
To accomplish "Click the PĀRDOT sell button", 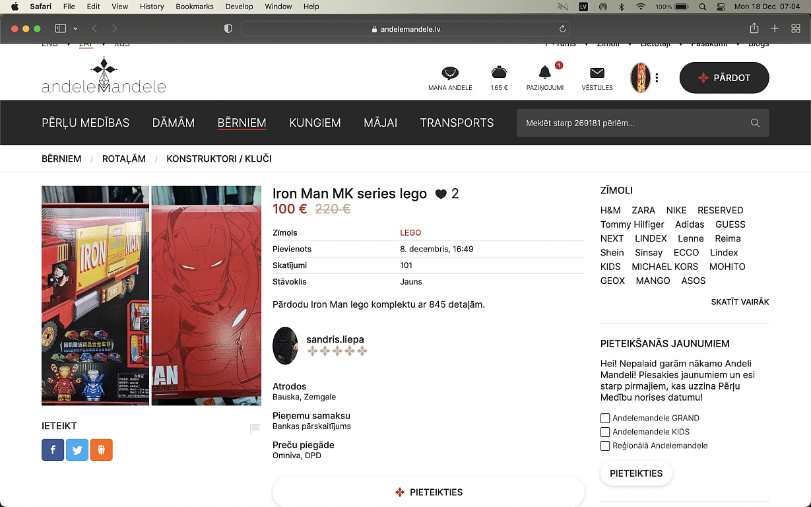I will pos(724,78).
